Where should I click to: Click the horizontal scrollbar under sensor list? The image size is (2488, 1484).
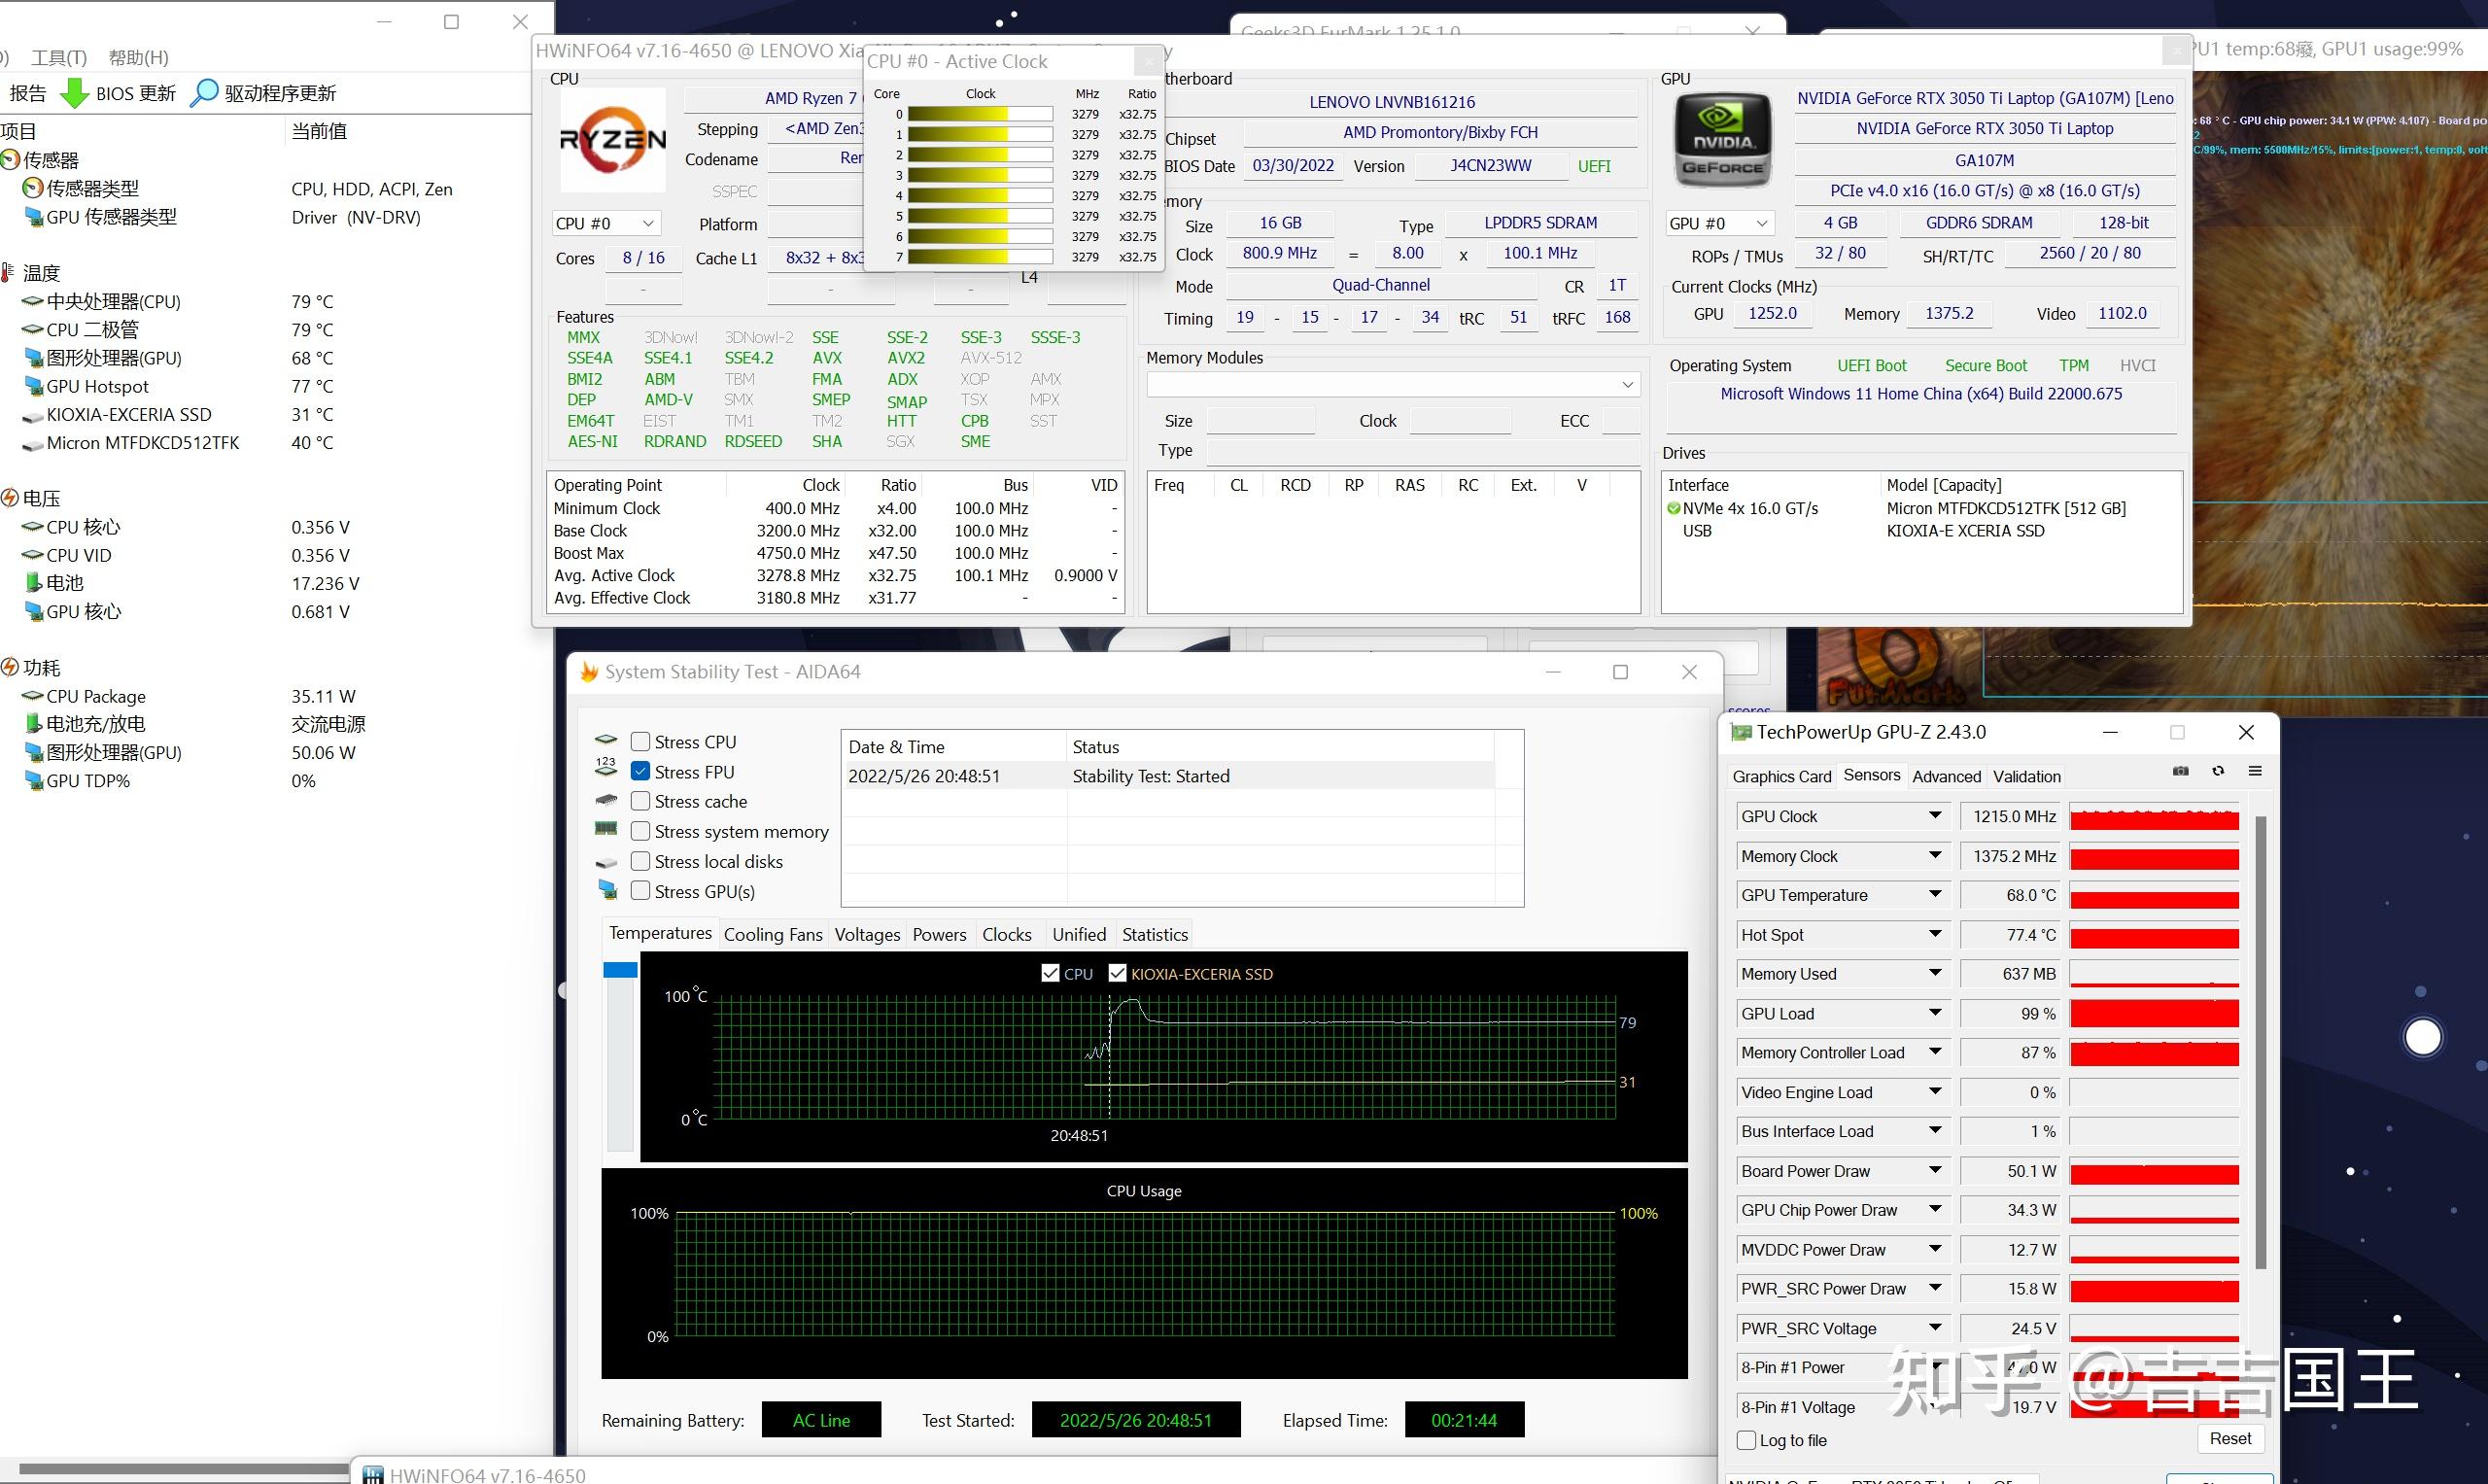185,1470
